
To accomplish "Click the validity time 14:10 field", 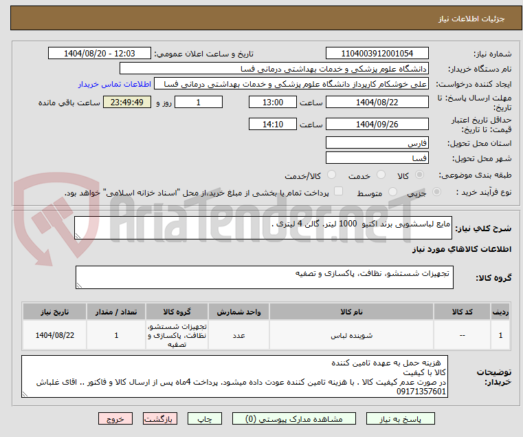I will point(273,125).
